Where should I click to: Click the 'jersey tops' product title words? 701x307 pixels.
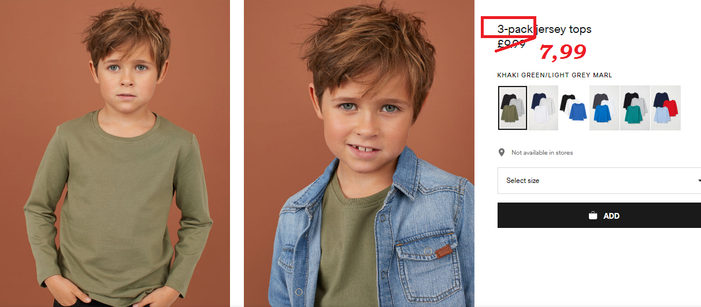(x=565, y=29)
